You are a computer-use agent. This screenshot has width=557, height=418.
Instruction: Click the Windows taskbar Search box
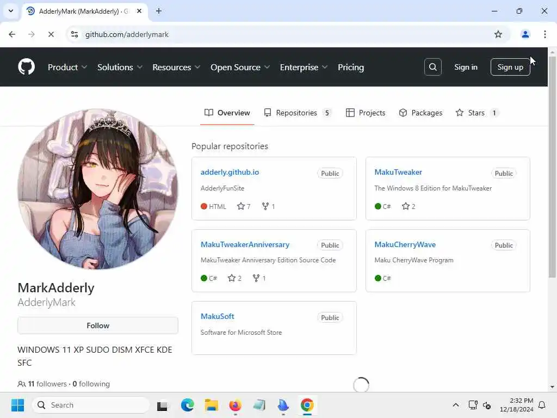point(91,405)
